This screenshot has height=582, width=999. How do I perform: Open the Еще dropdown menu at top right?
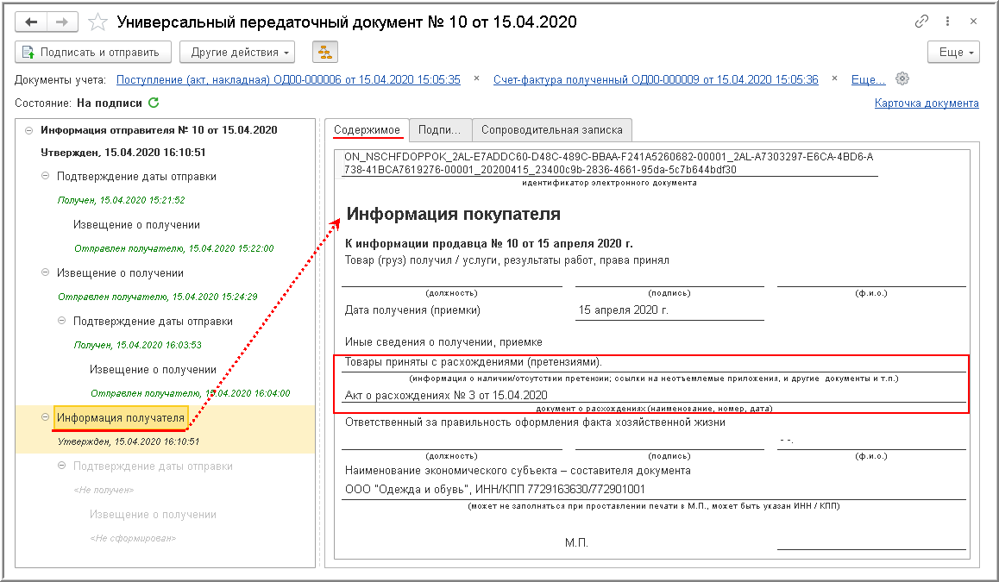[953, 53]
